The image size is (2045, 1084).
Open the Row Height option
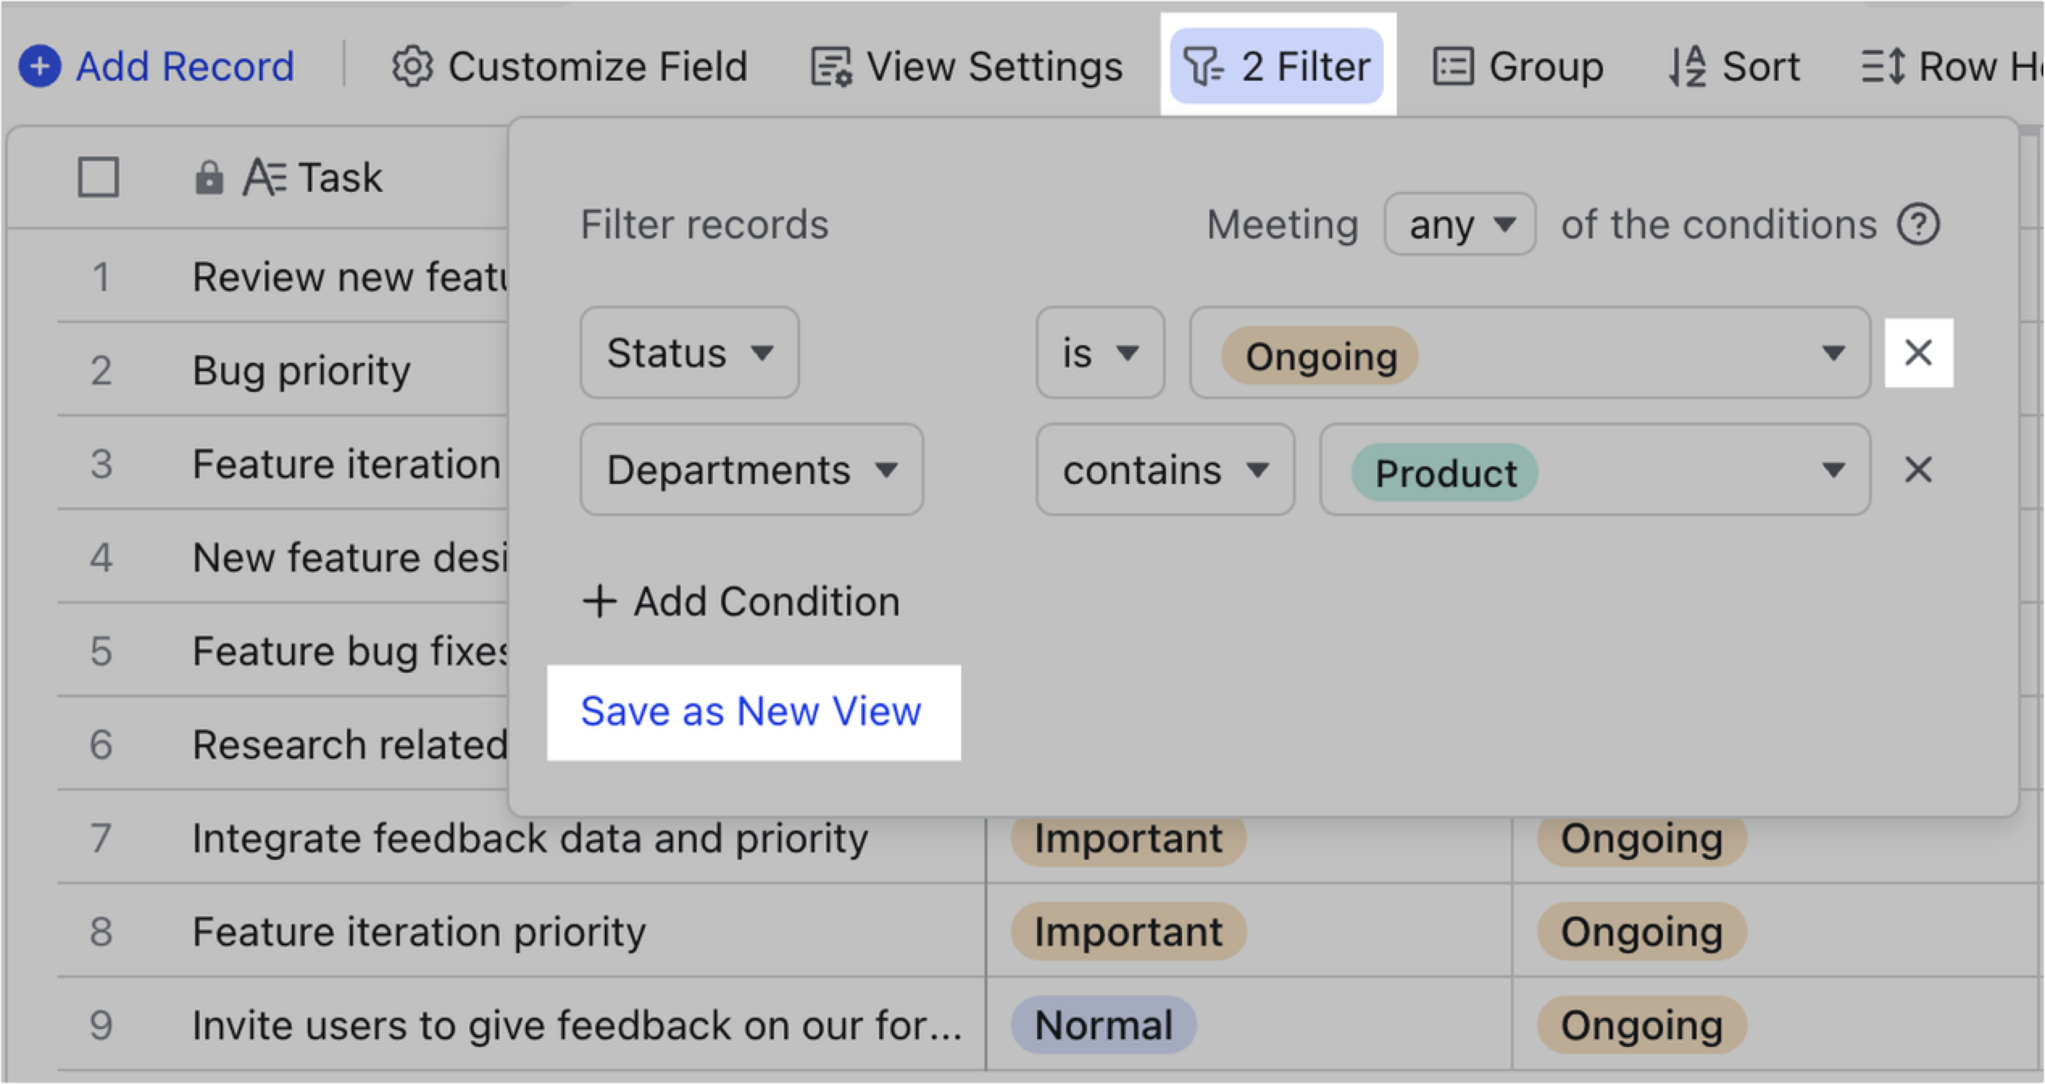point(1951,66)
